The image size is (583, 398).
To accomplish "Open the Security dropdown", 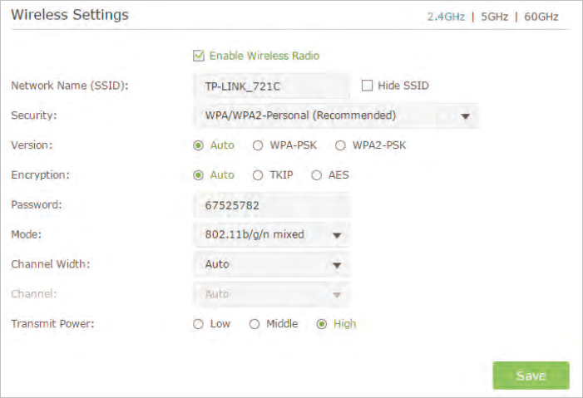I will pos(336,115).
